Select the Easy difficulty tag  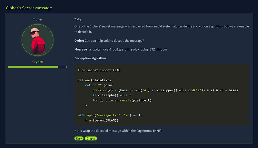pos(79,138)
